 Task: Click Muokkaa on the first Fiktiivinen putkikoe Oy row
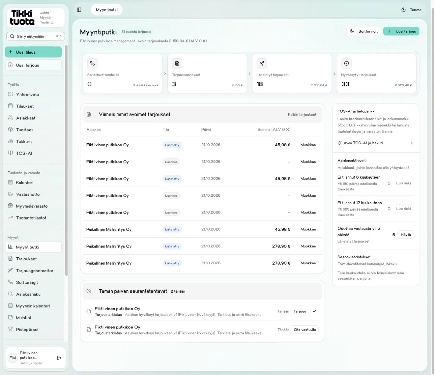(308, 145)
